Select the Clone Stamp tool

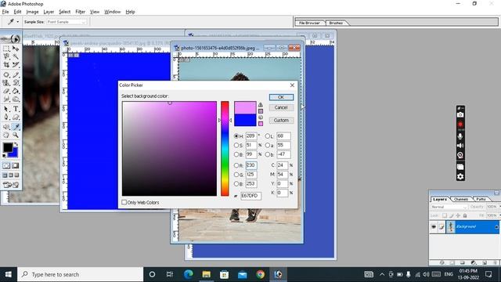(x=6, y=83)
